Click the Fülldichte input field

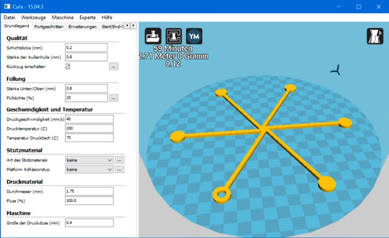tap(86, 98)
